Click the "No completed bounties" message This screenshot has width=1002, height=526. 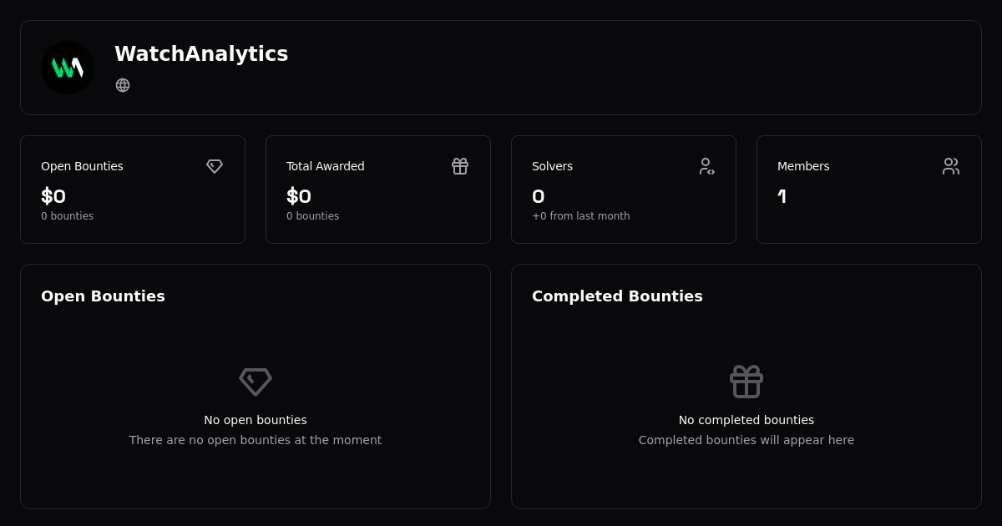pos(746,420)
